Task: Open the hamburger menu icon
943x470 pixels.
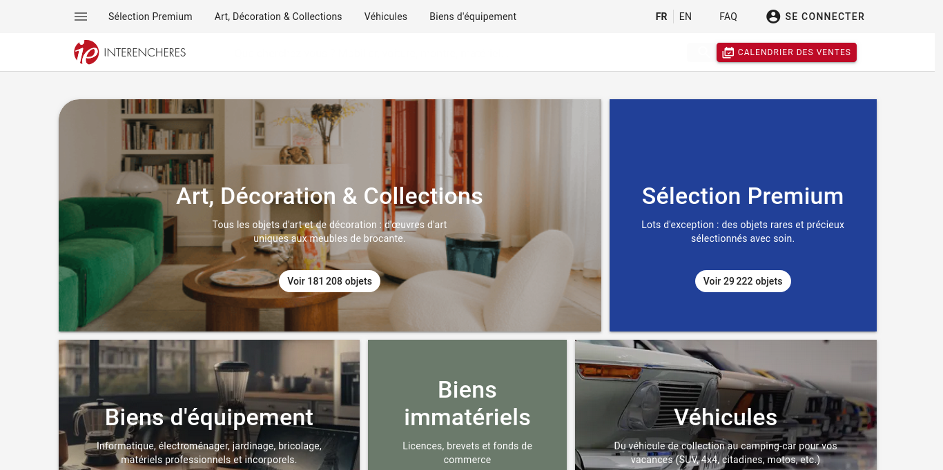Action: point(81,17)
